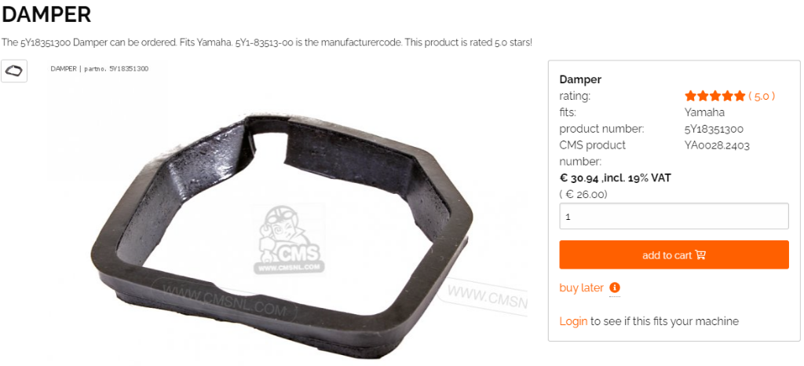Viewport: 804px width, 366px height.
Task: Click the Yamaha fits value
Action: 704,112
